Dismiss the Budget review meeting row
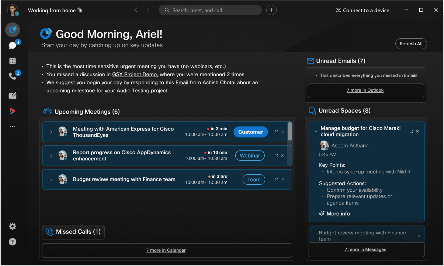444x266 pixels. coord(283,180)
